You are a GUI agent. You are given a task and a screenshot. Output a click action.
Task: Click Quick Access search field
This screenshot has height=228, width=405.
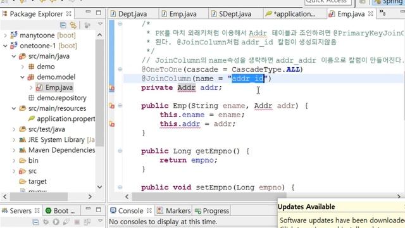pos(328,1)
